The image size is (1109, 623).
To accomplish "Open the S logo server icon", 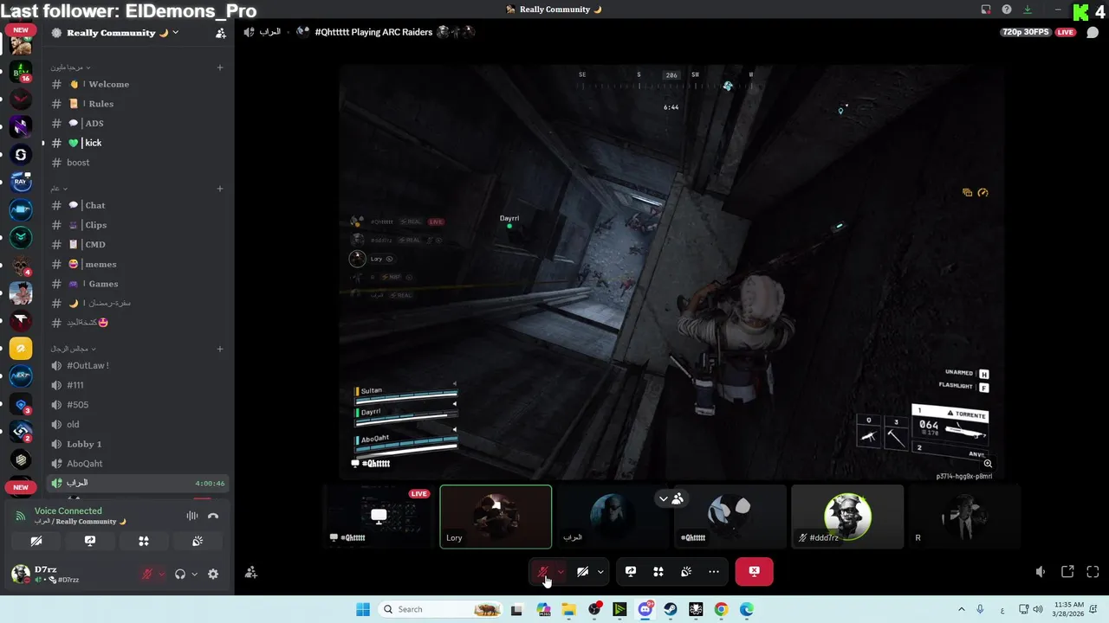I will click(x=22, y=155).
